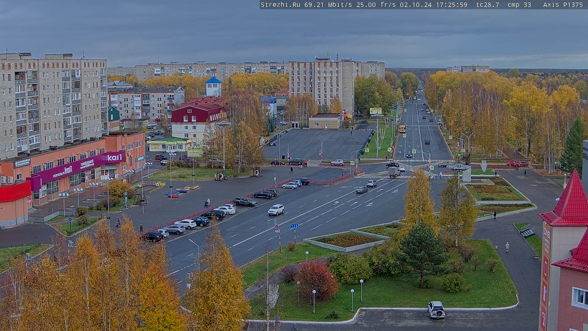Select the tc28.7 overlay value
This screenshot has width=588, height=331.
click(488, 5)
